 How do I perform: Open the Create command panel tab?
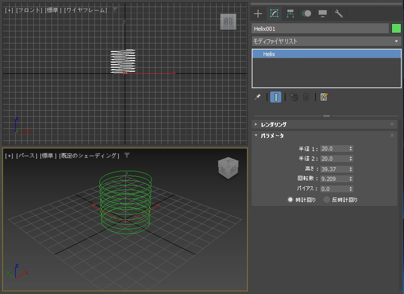coord(258,14)
